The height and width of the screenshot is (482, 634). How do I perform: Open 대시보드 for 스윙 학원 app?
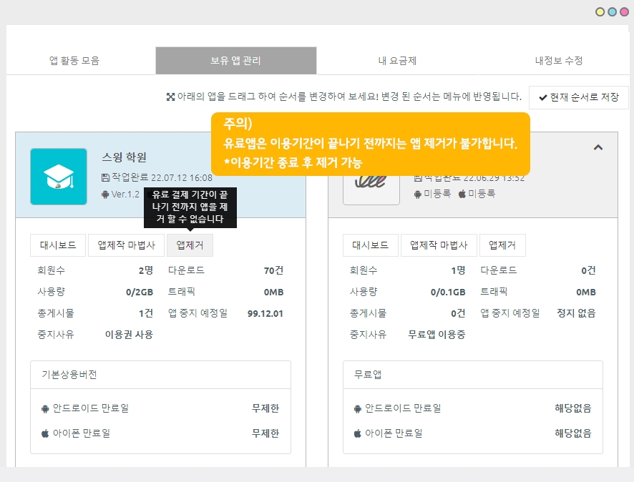pyautogui.click(x=58, y=245)
